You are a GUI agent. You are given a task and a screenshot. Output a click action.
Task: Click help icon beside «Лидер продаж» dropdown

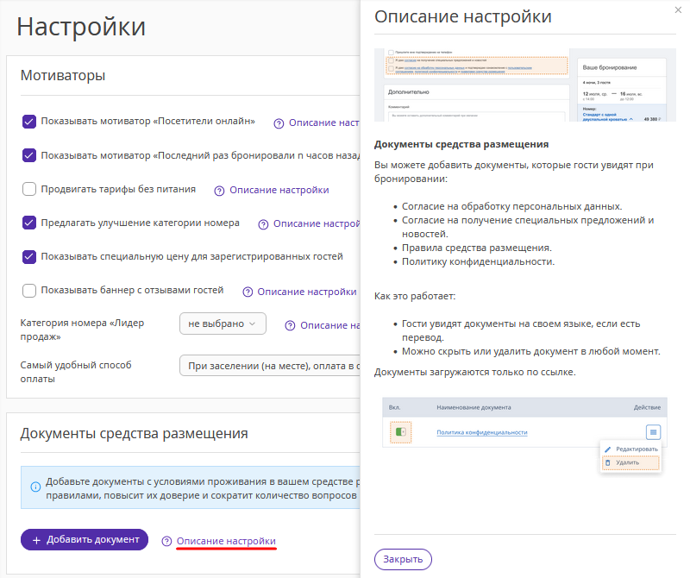(290, 326)
